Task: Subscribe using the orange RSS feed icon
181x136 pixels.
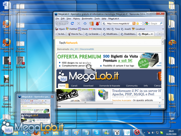Action: click(x=134, y=23)
